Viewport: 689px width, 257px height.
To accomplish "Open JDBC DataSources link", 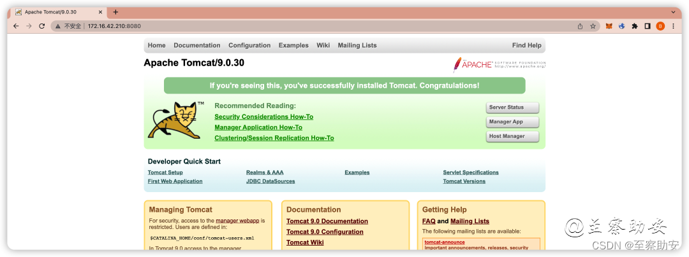I will (270, 181).
